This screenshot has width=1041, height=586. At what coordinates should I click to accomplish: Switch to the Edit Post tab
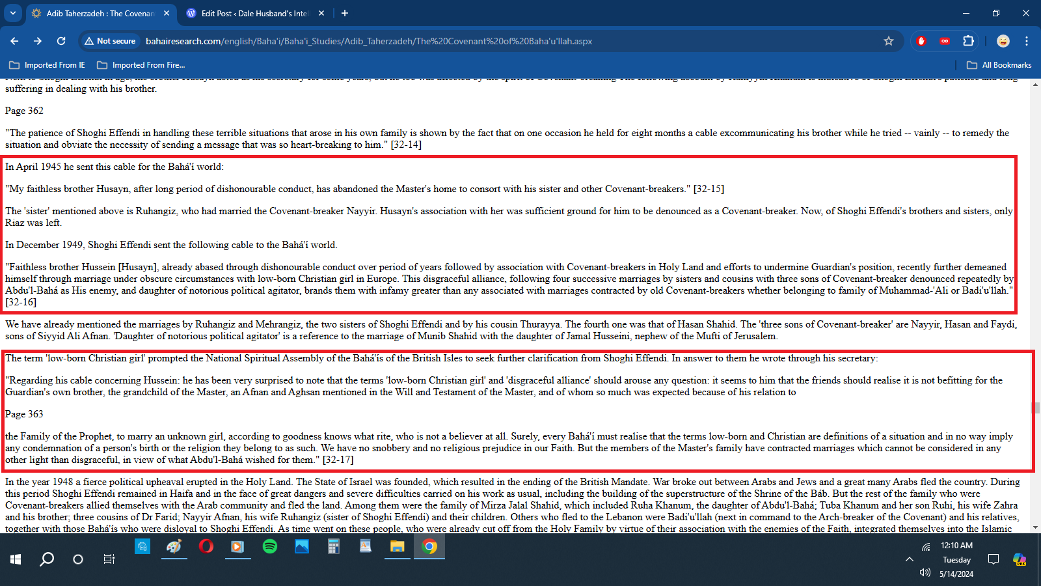coord(254,13)
